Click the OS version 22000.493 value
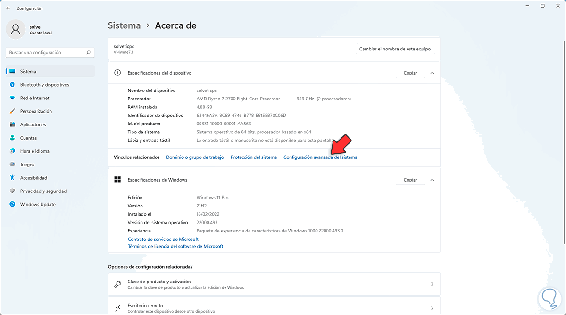Viewport: 566px width, 315px height. [208, 223]
